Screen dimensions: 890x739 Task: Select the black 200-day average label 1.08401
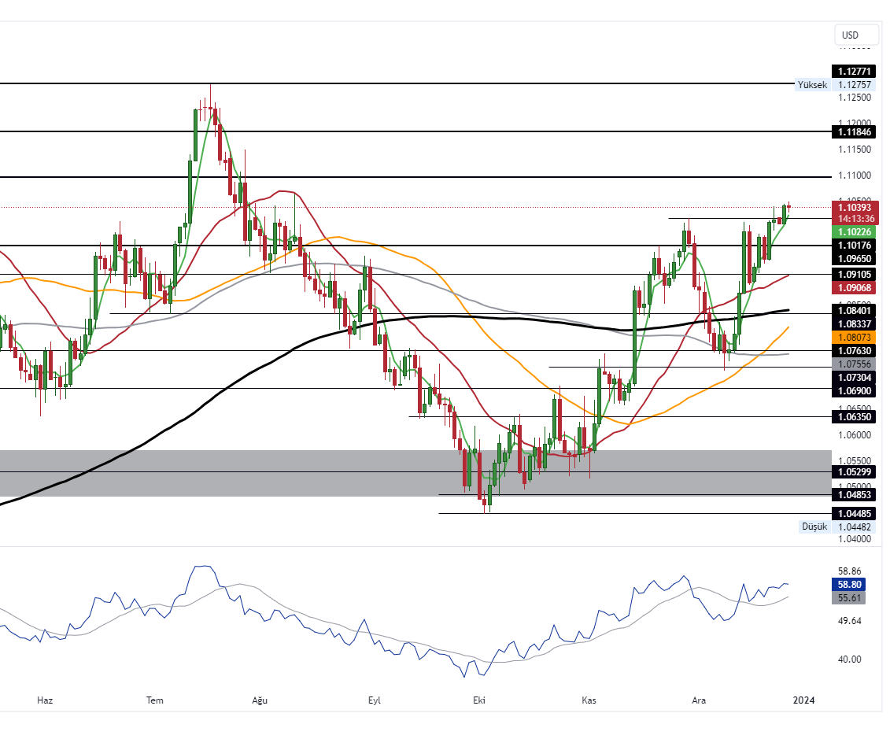(852, 312)
